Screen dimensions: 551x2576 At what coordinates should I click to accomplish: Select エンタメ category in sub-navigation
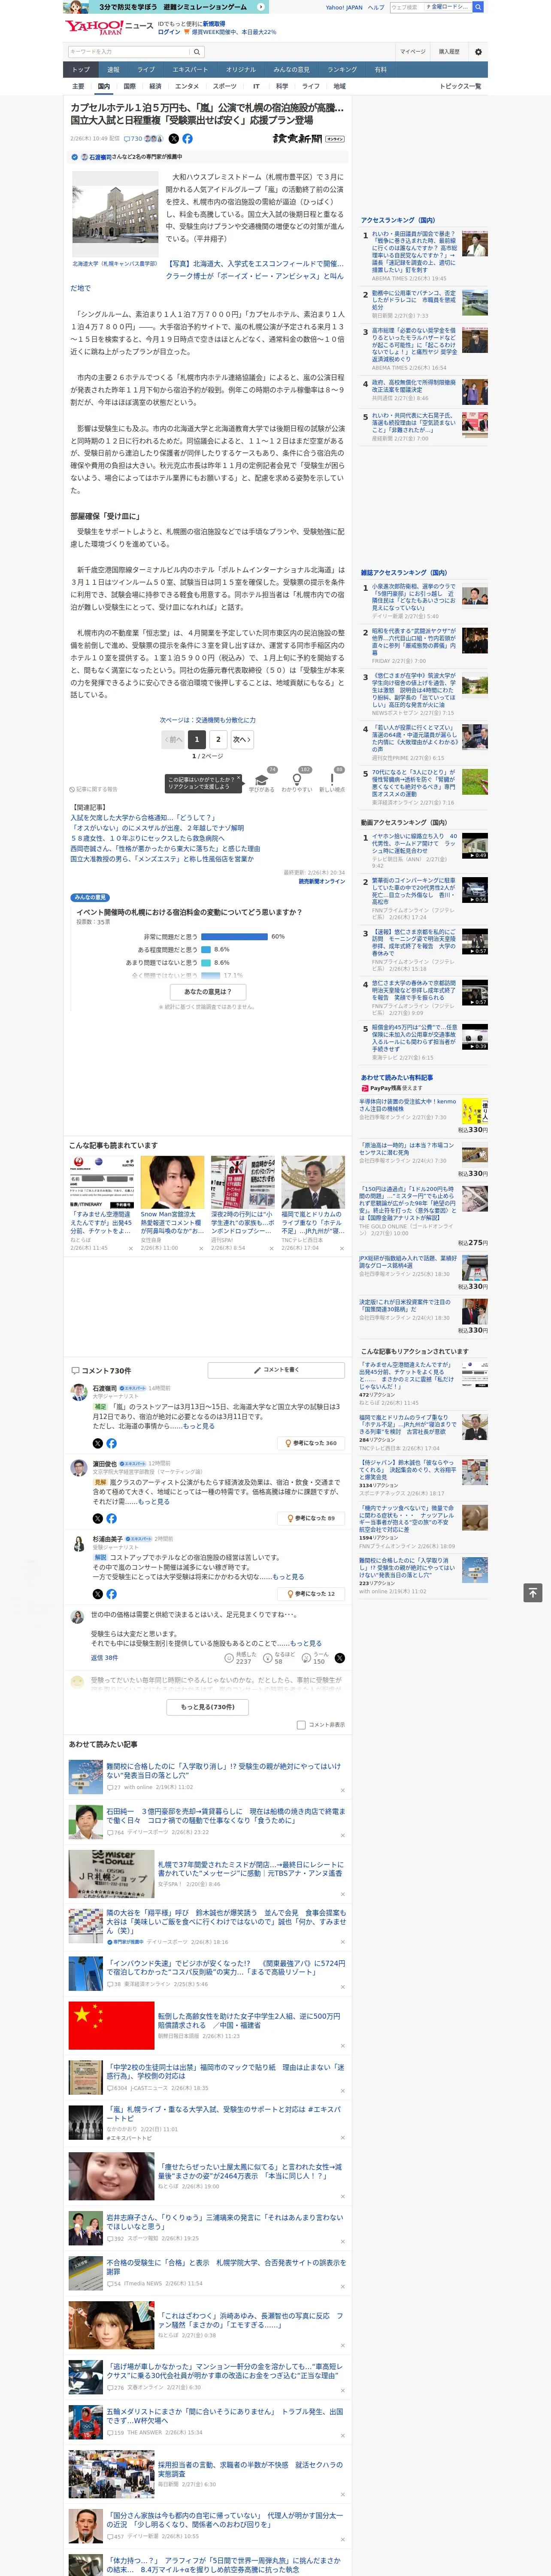click(x=187, y=86)
